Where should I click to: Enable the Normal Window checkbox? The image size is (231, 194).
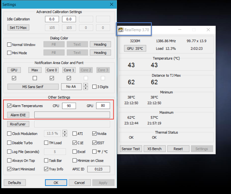click(9, 45)
